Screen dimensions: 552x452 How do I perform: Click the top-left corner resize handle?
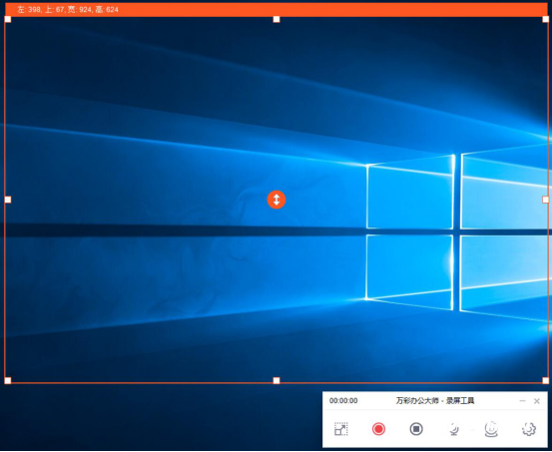pos(8,19)
